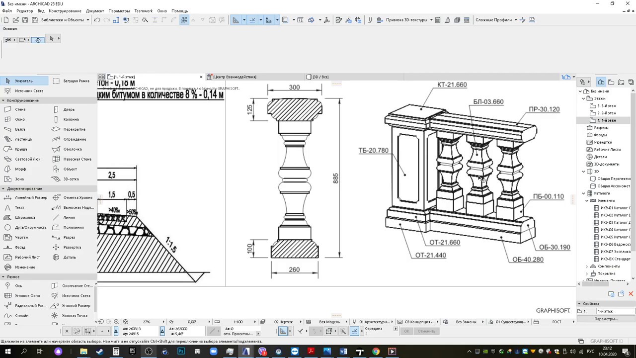Image resolution: width=636 pixels, height=358 pixels.
Task: Collapse the Конструирование toolbox section
Action: [3, 100]
